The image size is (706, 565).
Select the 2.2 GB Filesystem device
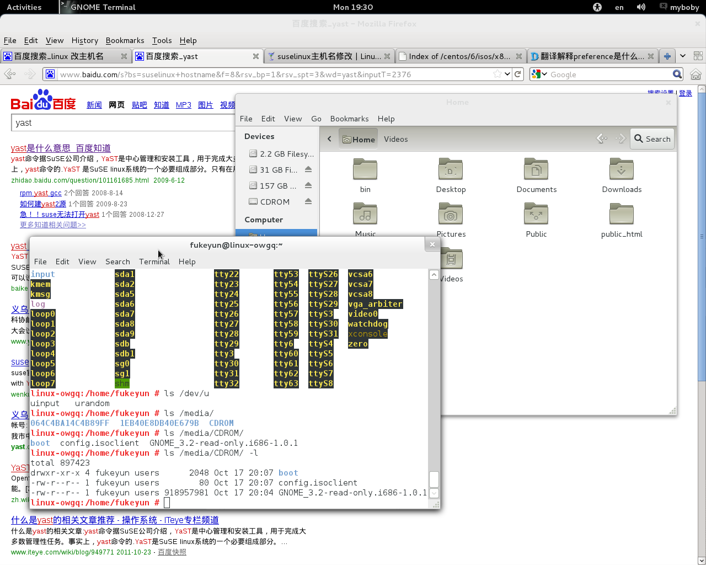pos(281,153)
